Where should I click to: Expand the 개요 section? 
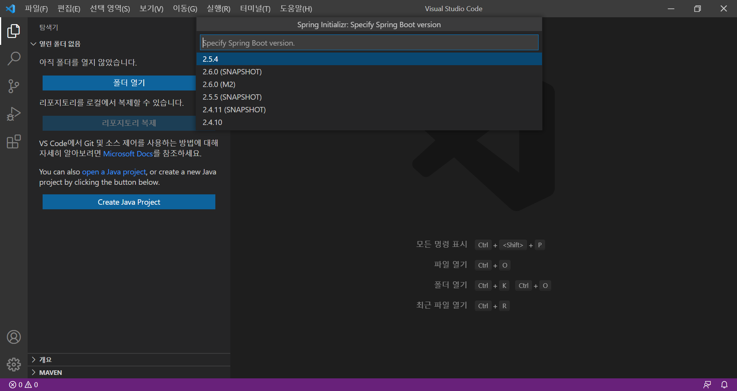click(129, 360)
